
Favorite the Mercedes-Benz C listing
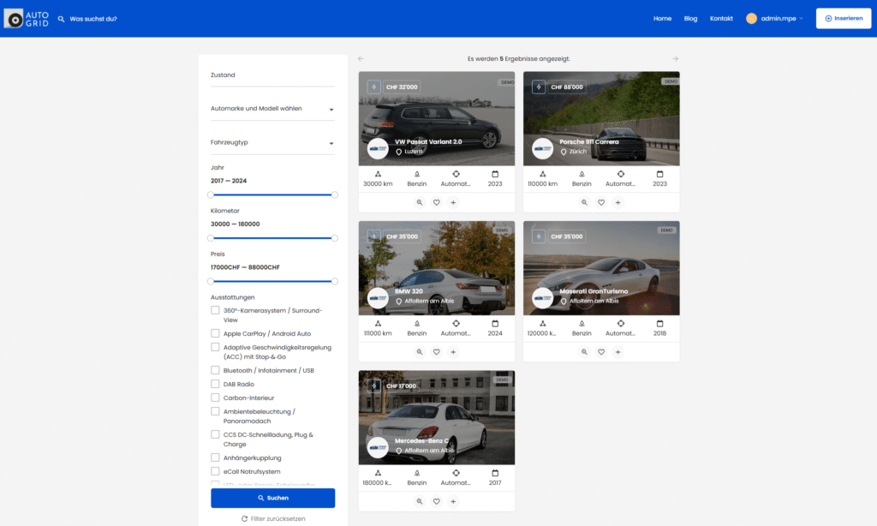pyautogui.click(x=436, y=501)
